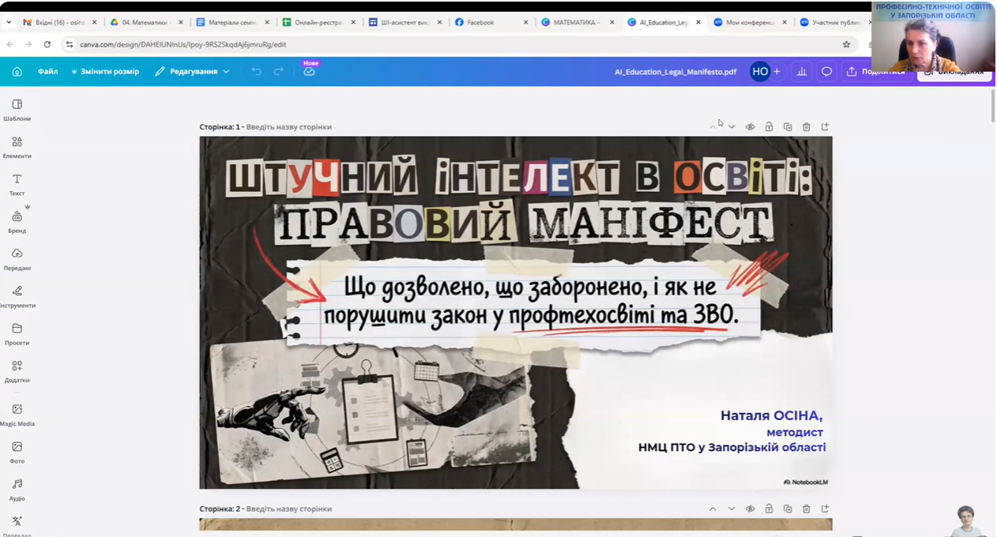This screenshot has width=997, height=537.
Task: Hide page 1 using eye icon
Action: pyautogui.click(x=751, y=126)
